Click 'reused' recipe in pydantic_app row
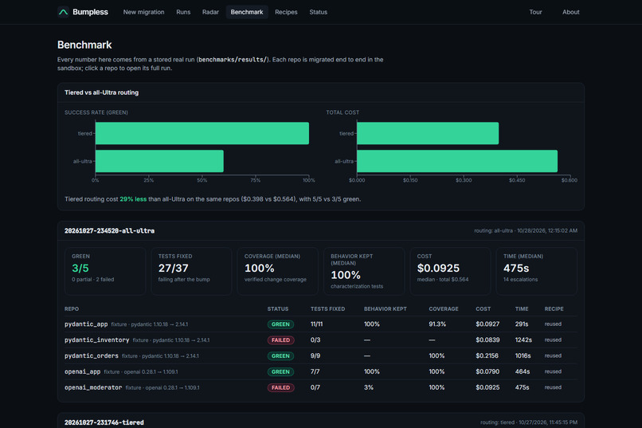Screen dimensions: 642x428 pos(553,324)
